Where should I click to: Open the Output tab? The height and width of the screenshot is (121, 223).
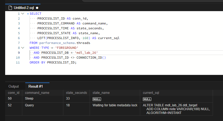(14, 86)
